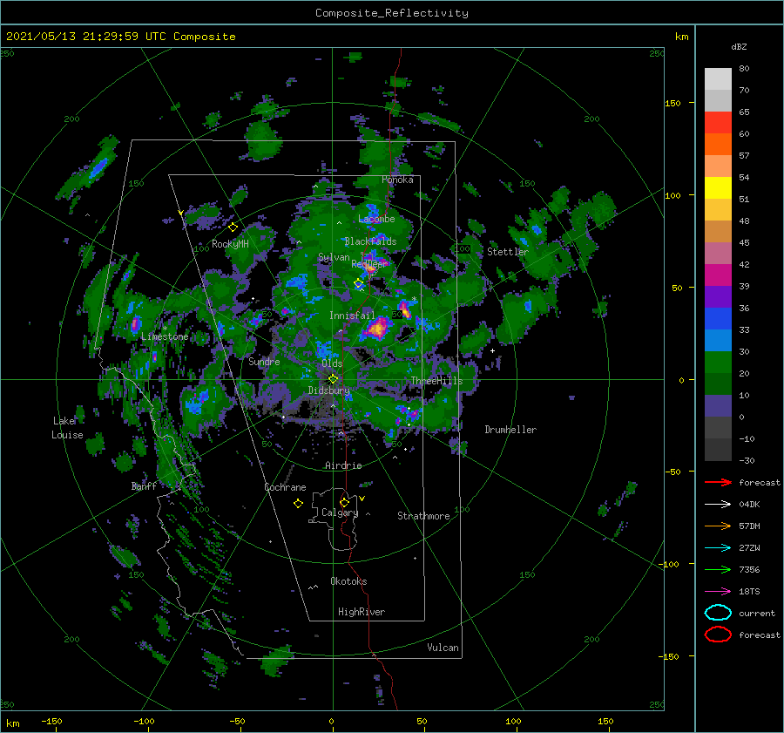784x733 pixels.
Task: Click the Blackfalds label
Action: (370, 241)
